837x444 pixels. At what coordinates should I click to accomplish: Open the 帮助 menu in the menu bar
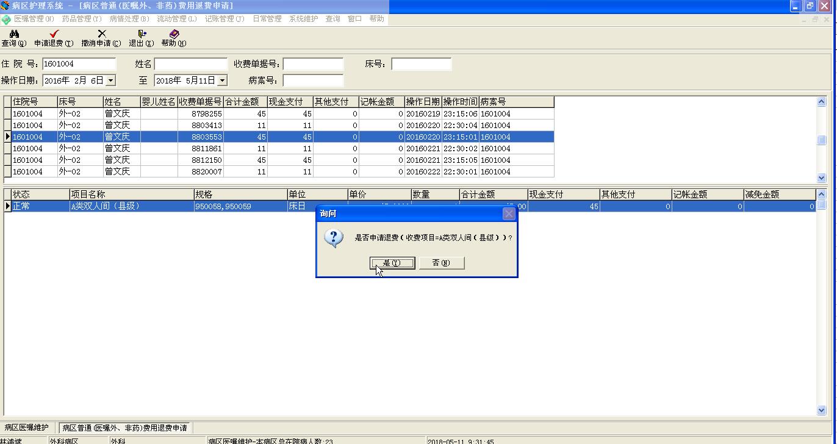click(x=377, y=19)
